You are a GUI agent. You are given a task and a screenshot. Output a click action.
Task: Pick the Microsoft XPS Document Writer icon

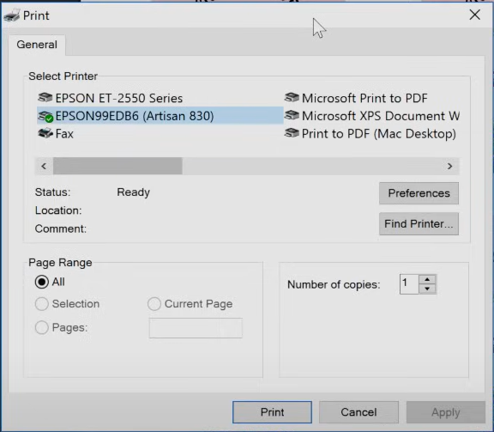point(292,115)
